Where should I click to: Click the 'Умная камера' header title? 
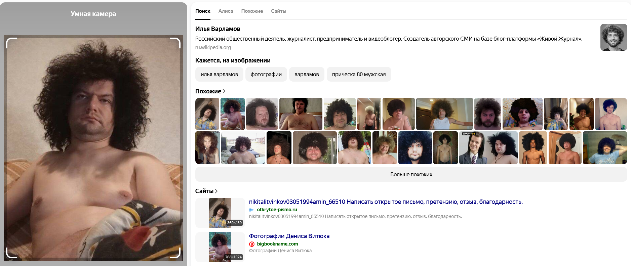(x=93, y=14)
